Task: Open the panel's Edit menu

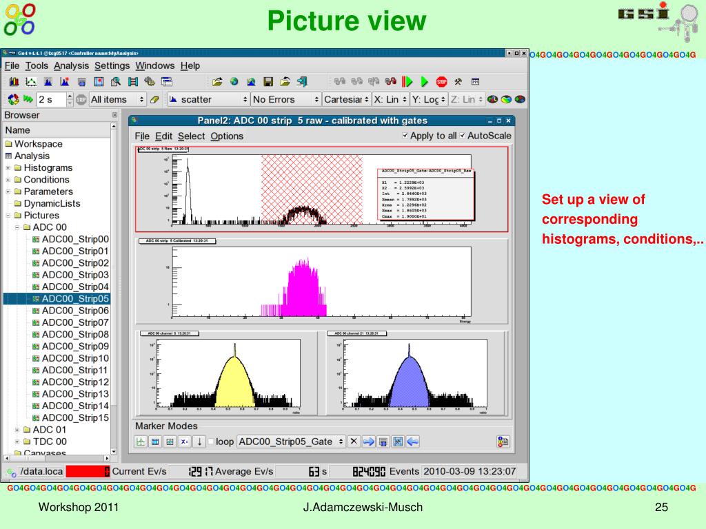Action: pyautogui.click(x=163, y=136)
